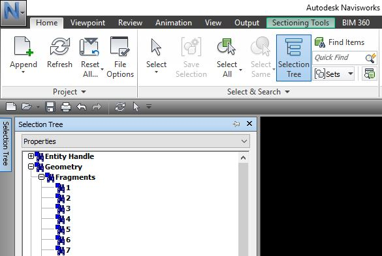
Task: Switch to the View tab
Action: coord(213,23)
